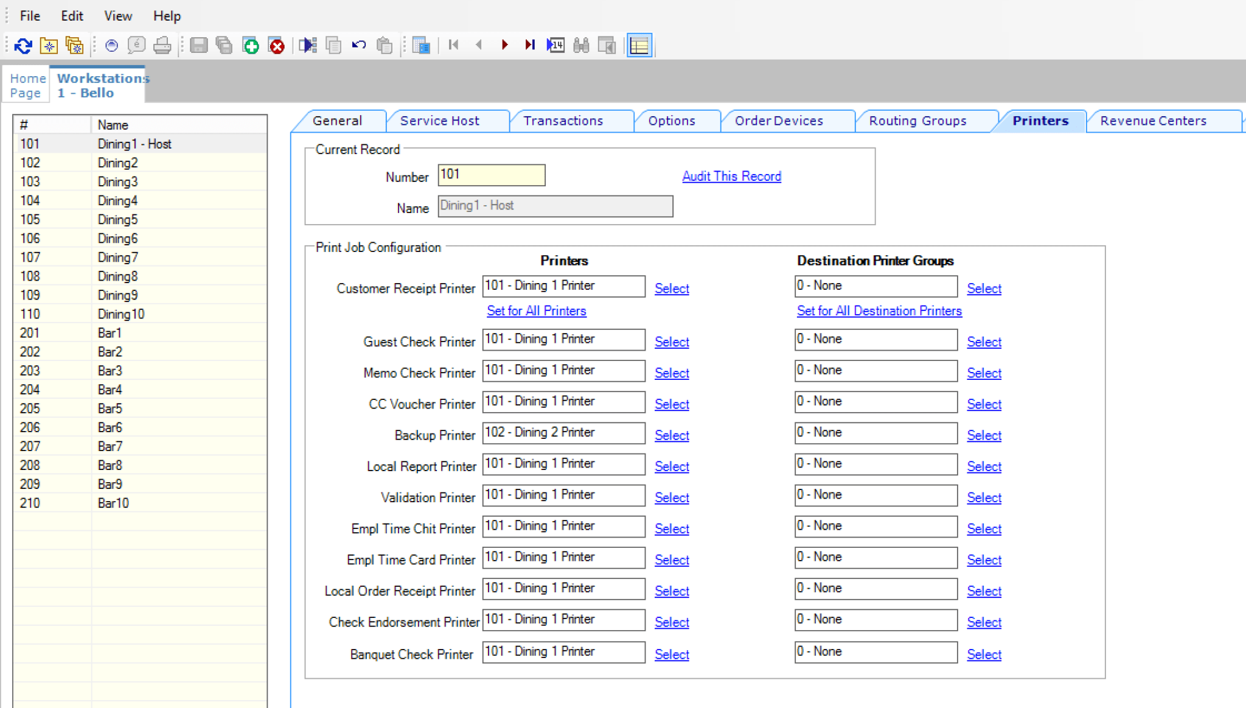1246x708 pixels.
Task: Save the record using the disk icon
Action: [199, 44]
